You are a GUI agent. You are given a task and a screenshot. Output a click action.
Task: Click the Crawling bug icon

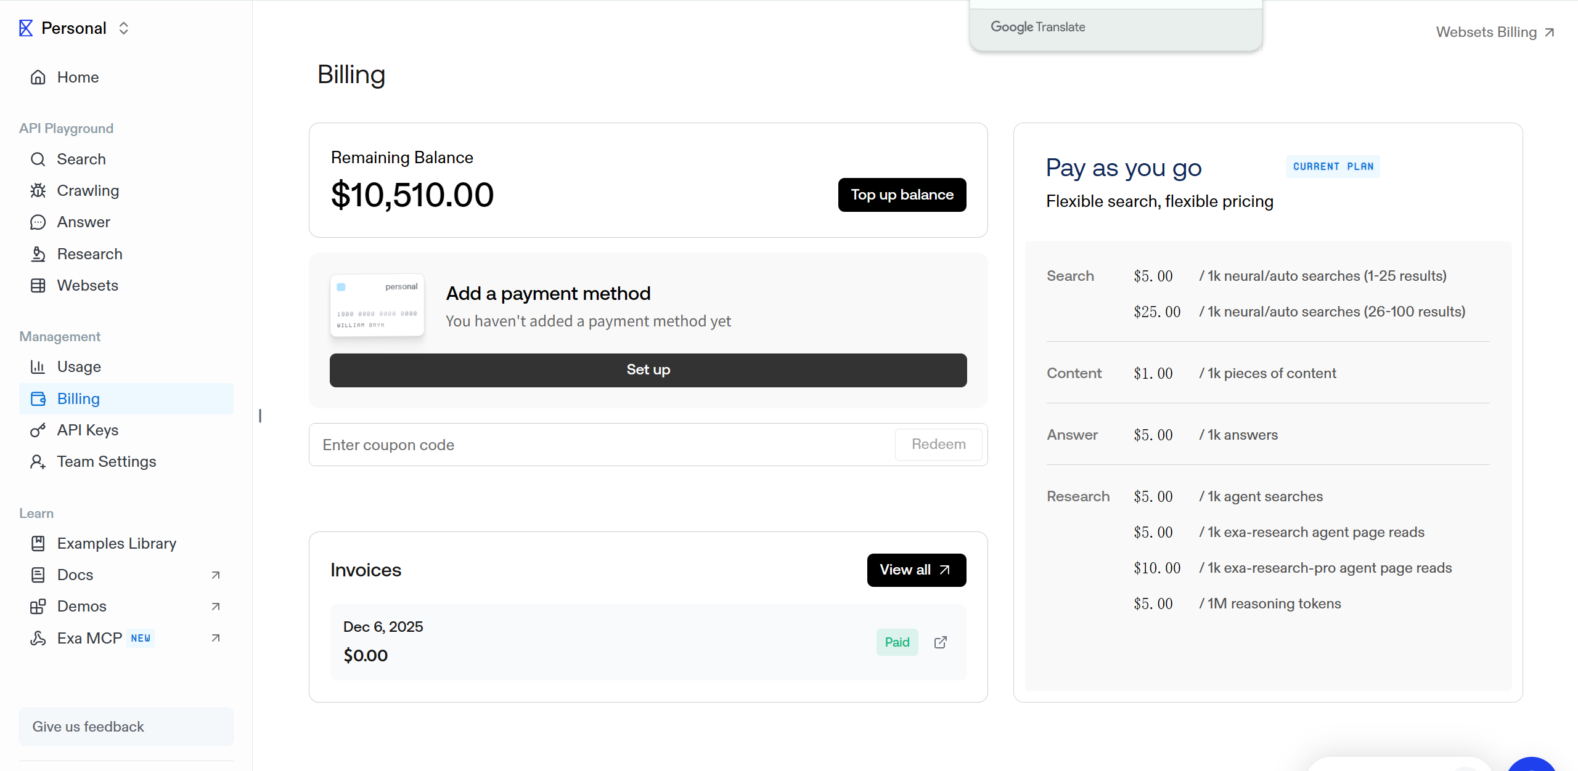[38, 191]
